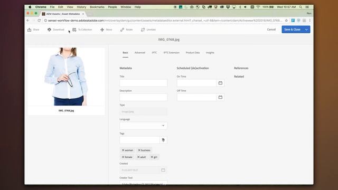Open the tag picker icon
Image resolution: width=338 pixels, height=190 pixels.
(163, 140)
